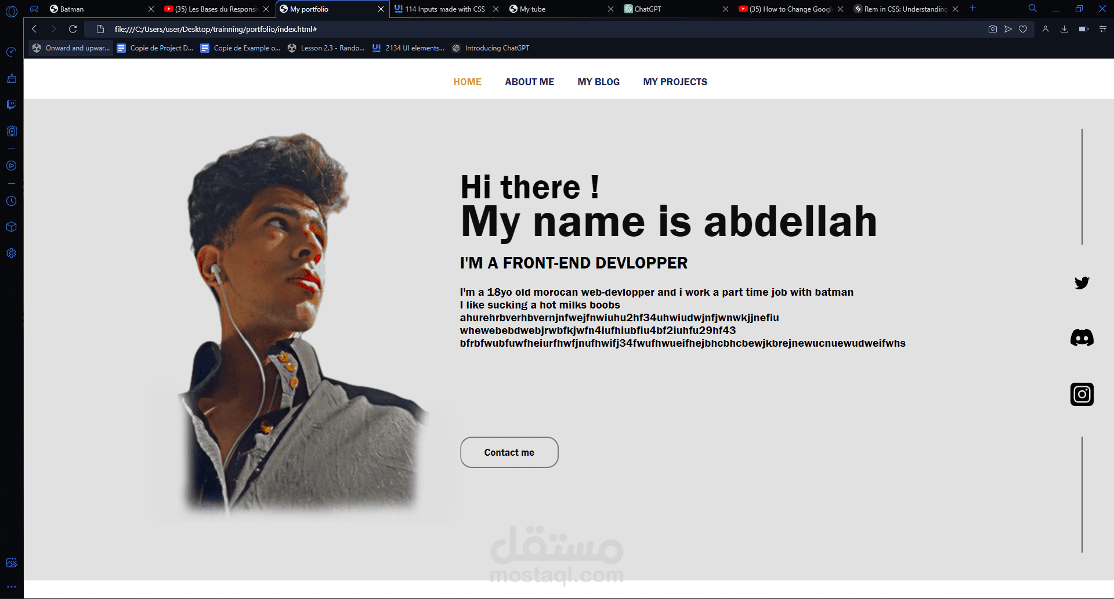Open MY BLOG nav link
The image size is (1114, 599).
pos(598,82)
